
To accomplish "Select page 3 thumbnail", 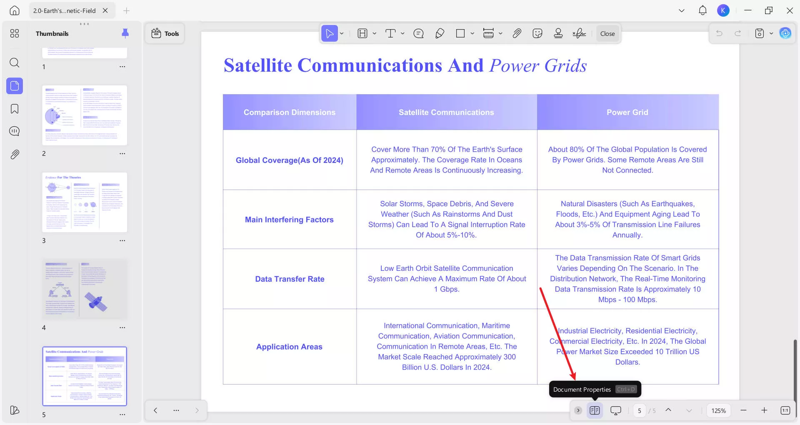I will click(85, 202).
